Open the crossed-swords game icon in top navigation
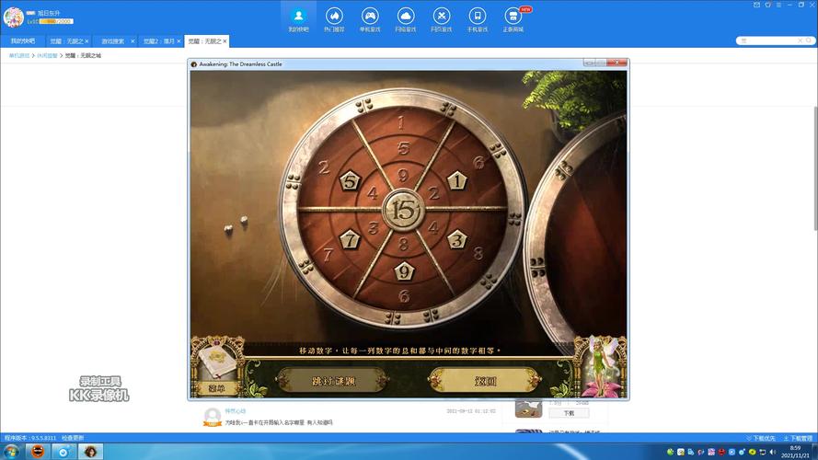Screen dimensions: 818x460 coord(442,17)
